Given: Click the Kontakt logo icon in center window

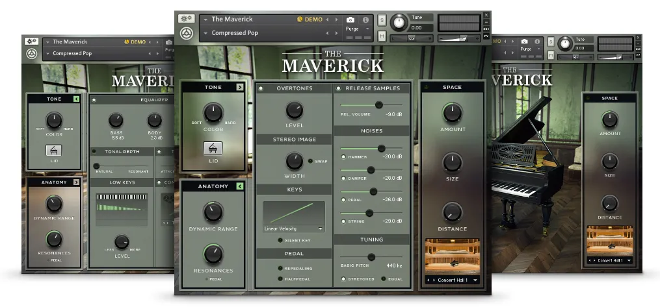Looking at the screenshot, I should 186,34.
